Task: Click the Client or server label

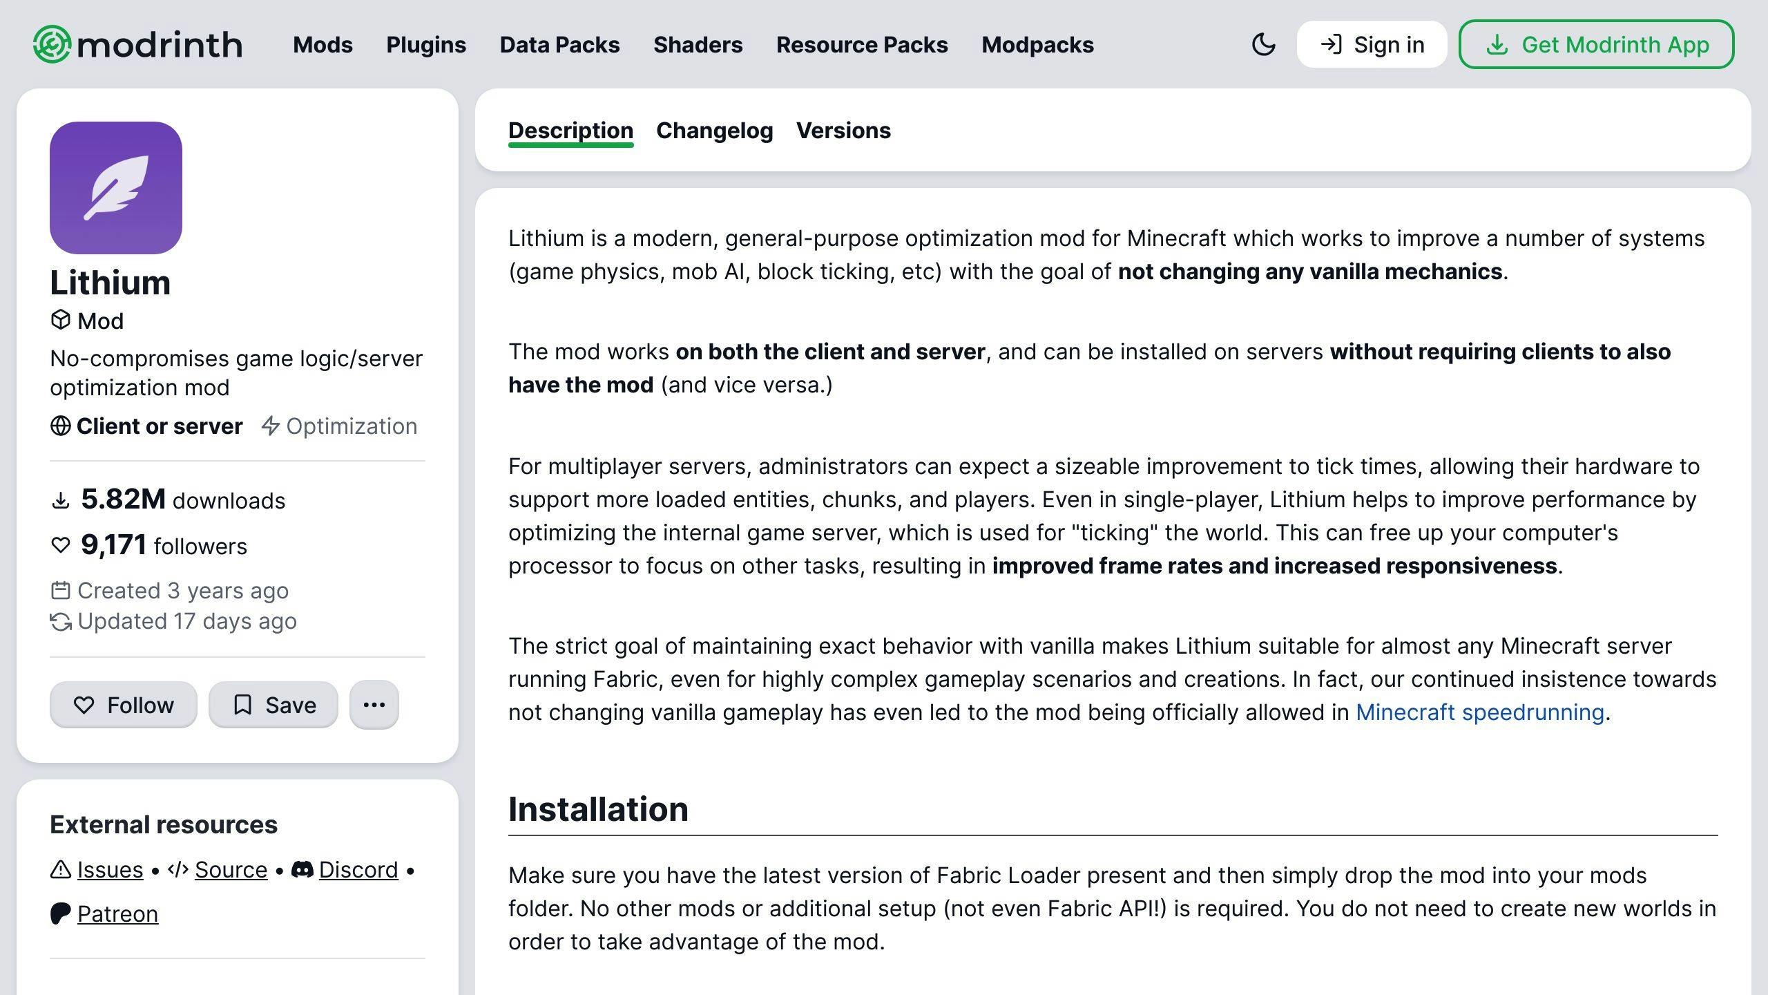Action: click(x=160, y=426)
